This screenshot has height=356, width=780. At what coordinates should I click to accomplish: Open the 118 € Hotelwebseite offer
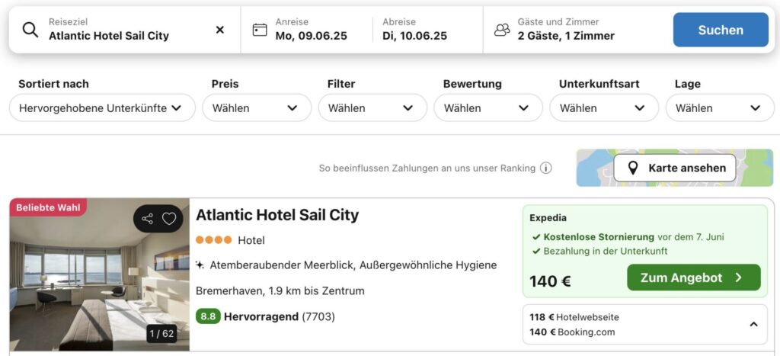point(574,317)
